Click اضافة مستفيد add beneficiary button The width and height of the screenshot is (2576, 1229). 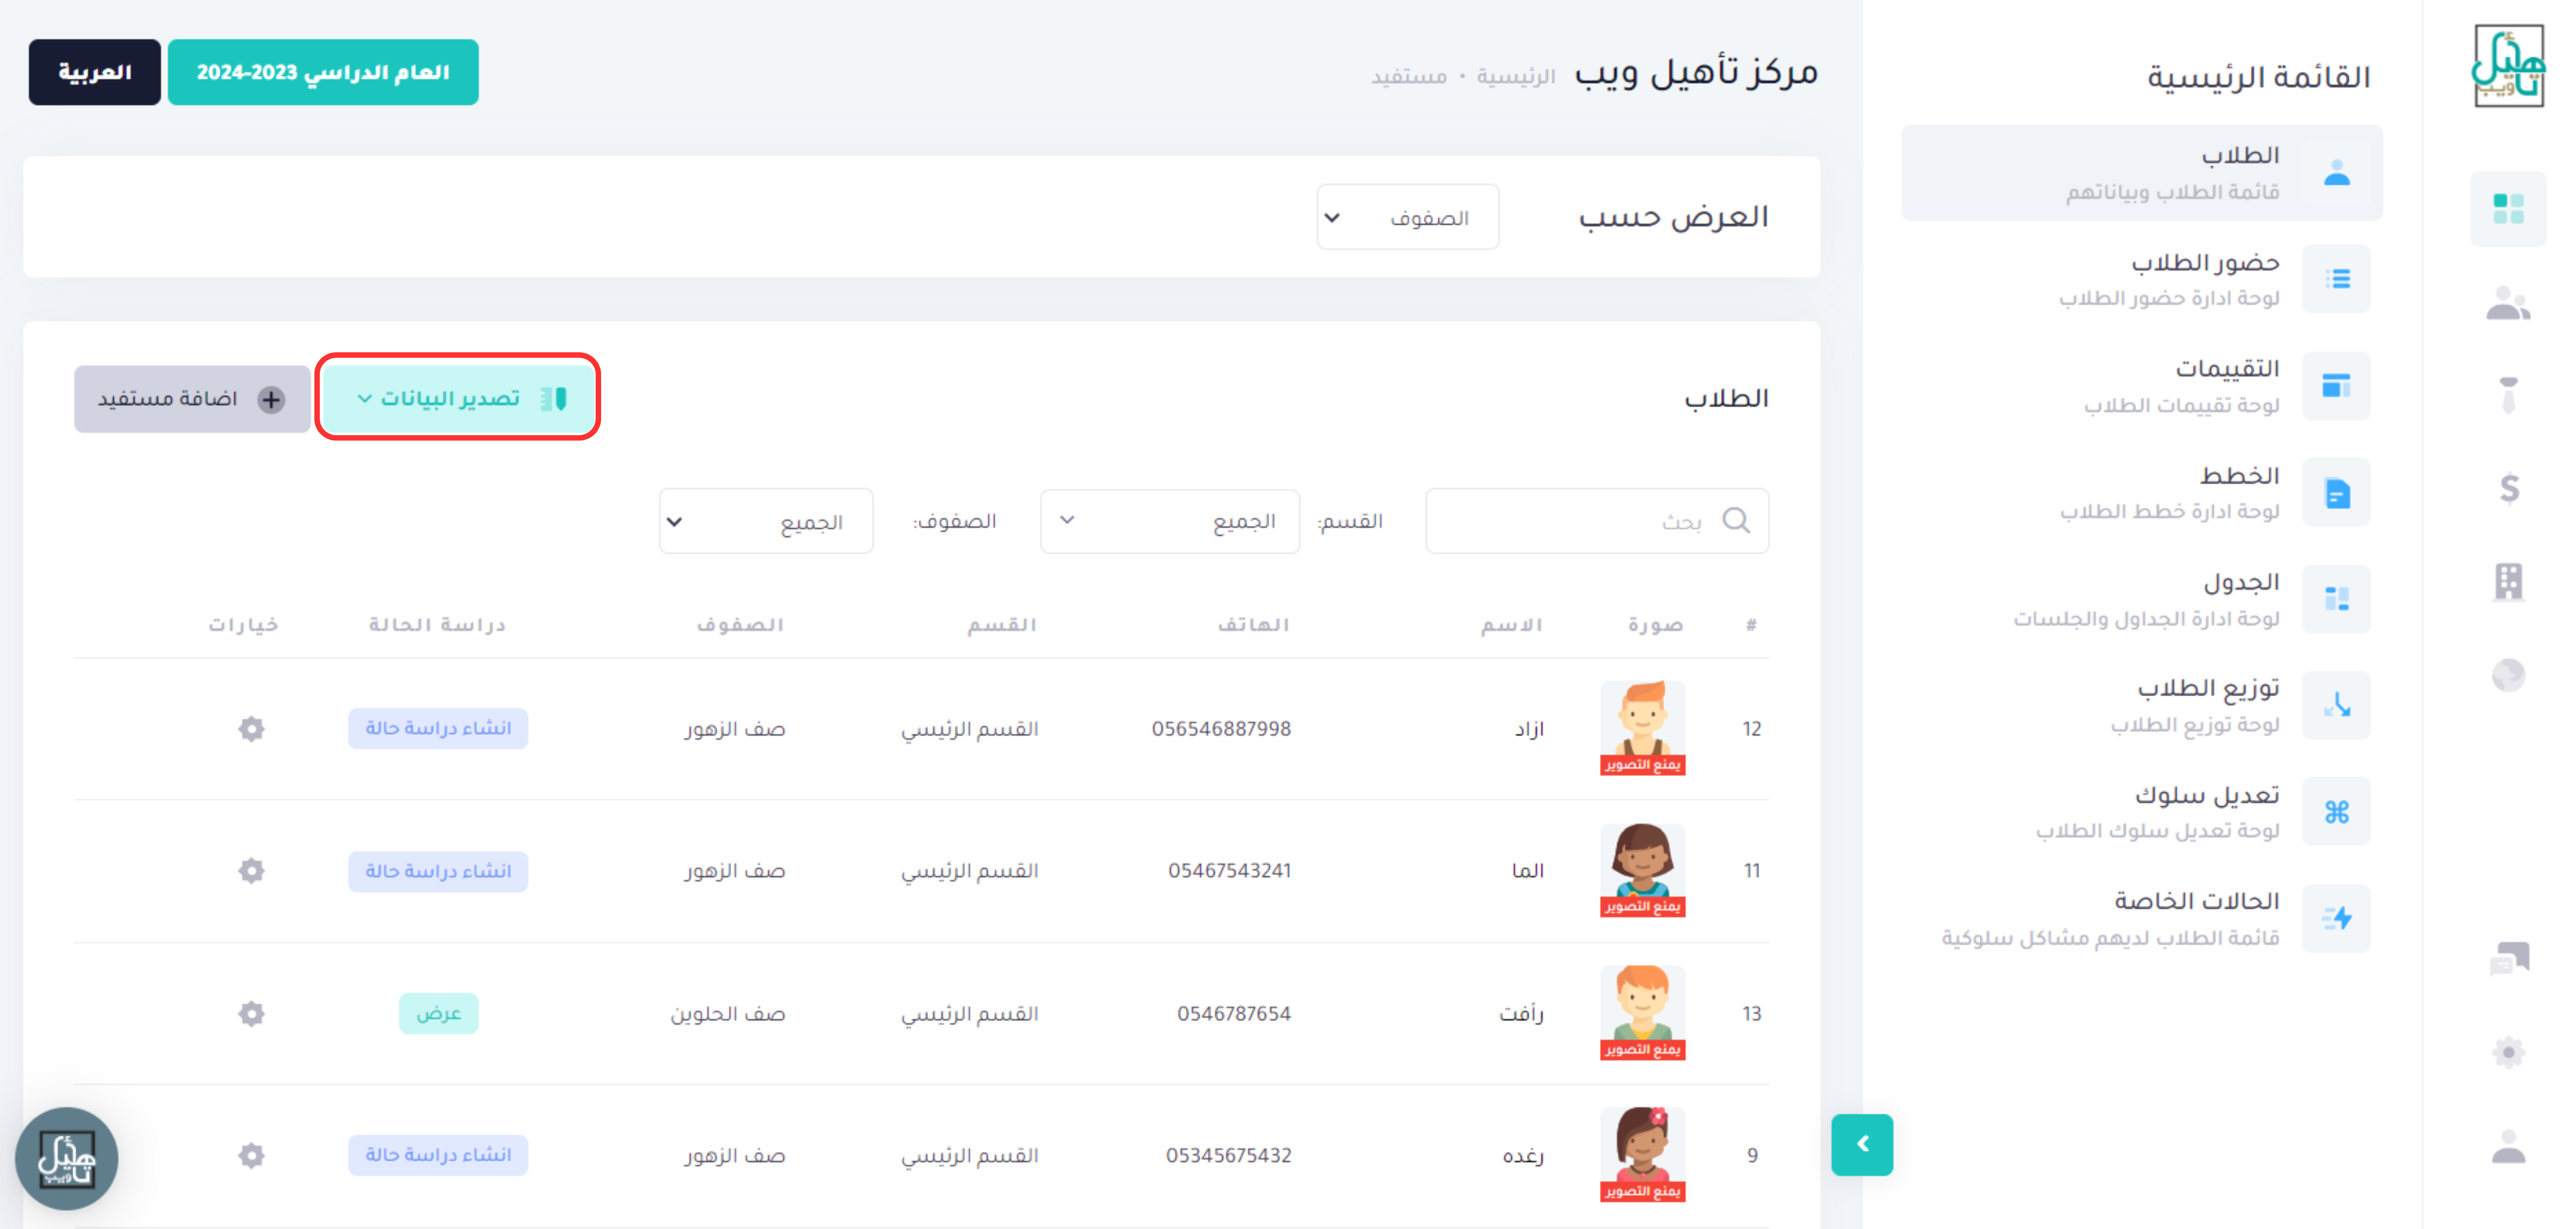[x=192, y=399]
